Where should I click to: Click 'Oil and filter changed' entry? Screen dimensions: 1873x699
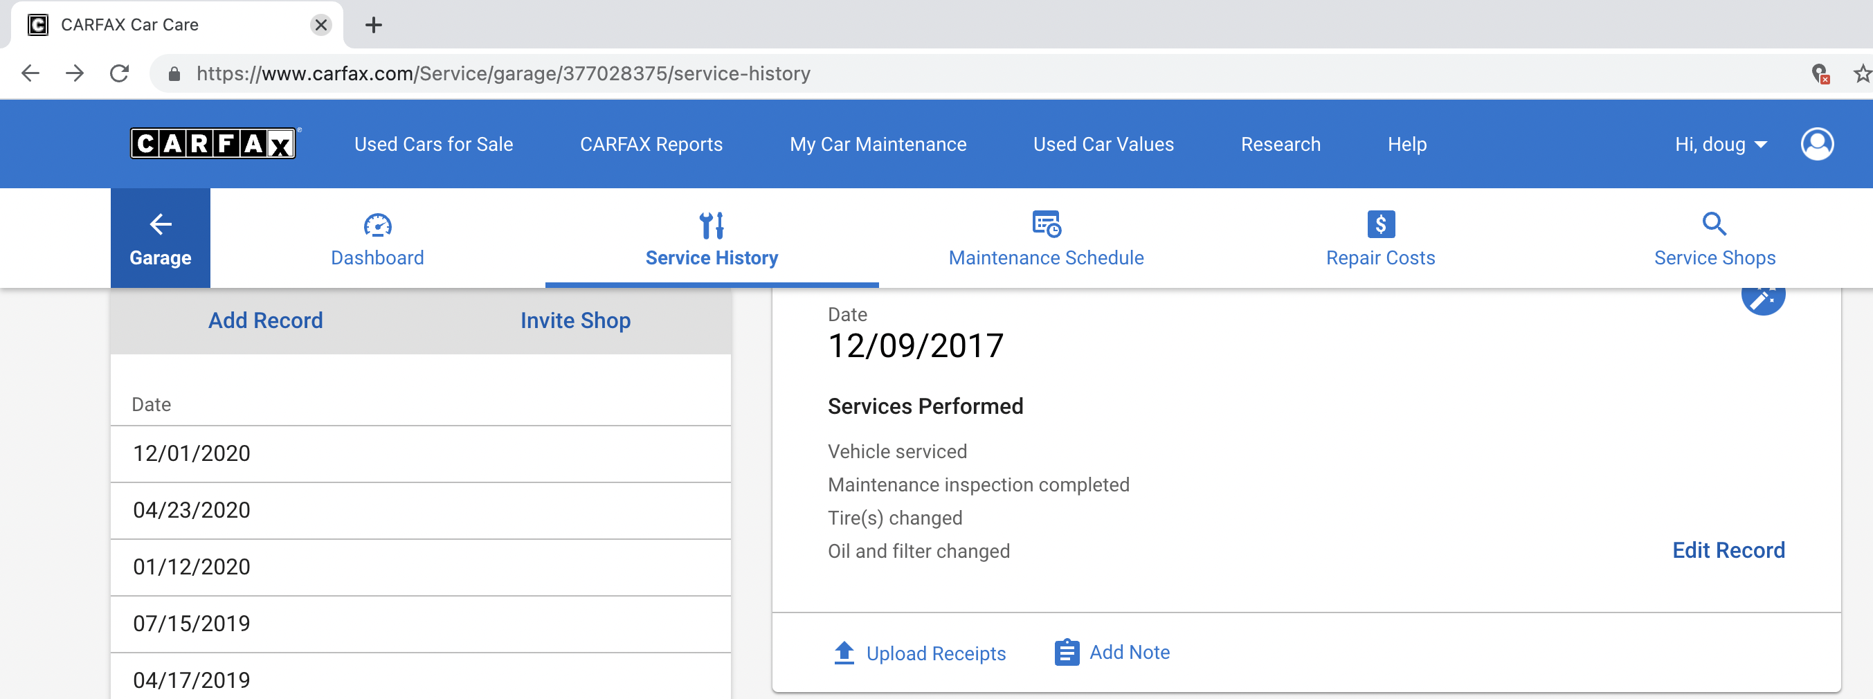[919, 551]
